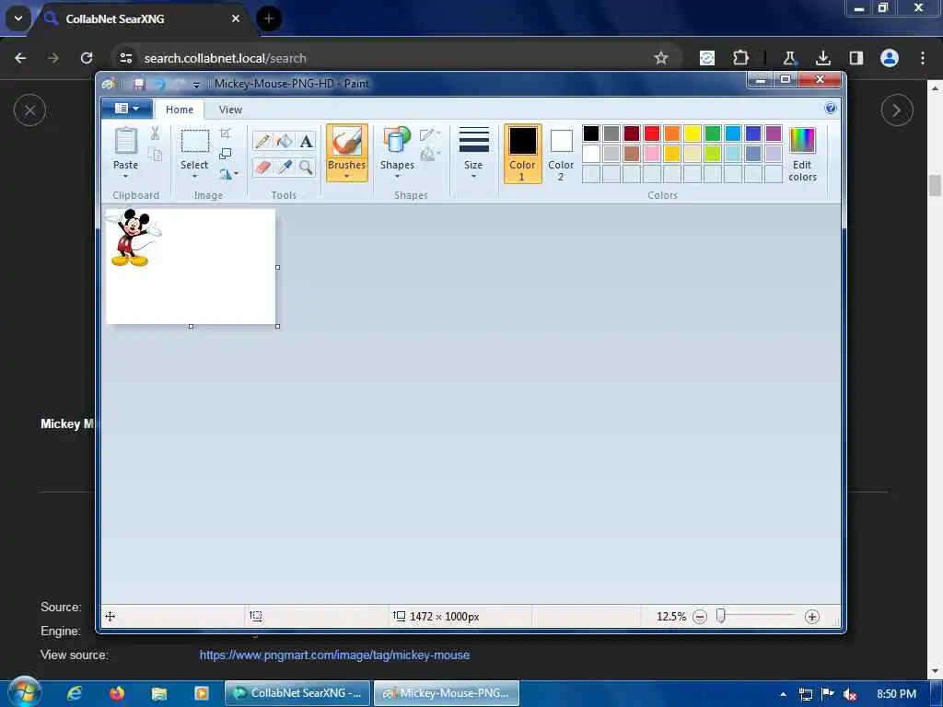Toggle Chrome's side panel icon
This screenshot has height=707, width=943.
[x=856, y=58]
